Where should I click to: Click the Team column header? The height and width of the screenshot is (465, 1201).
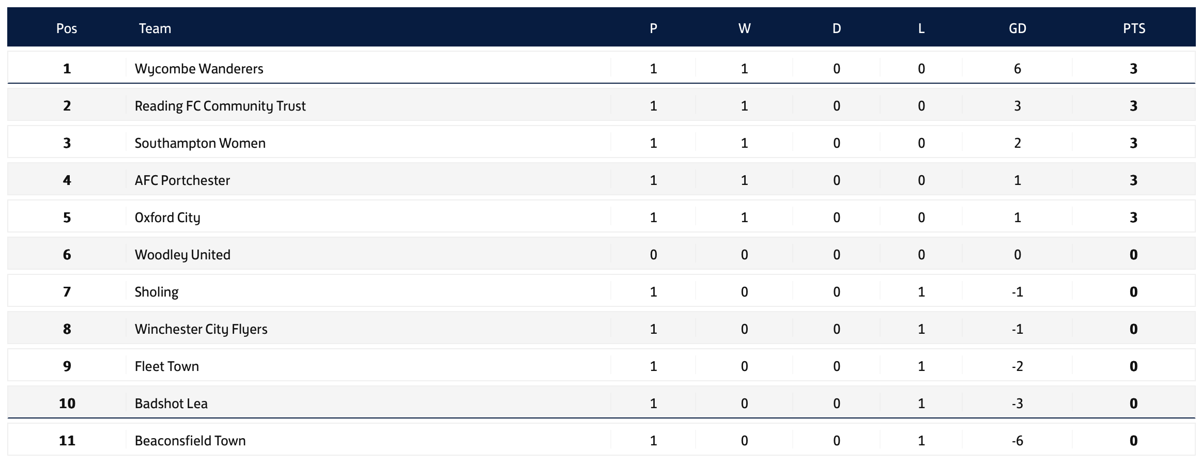[x=155, y=28]
